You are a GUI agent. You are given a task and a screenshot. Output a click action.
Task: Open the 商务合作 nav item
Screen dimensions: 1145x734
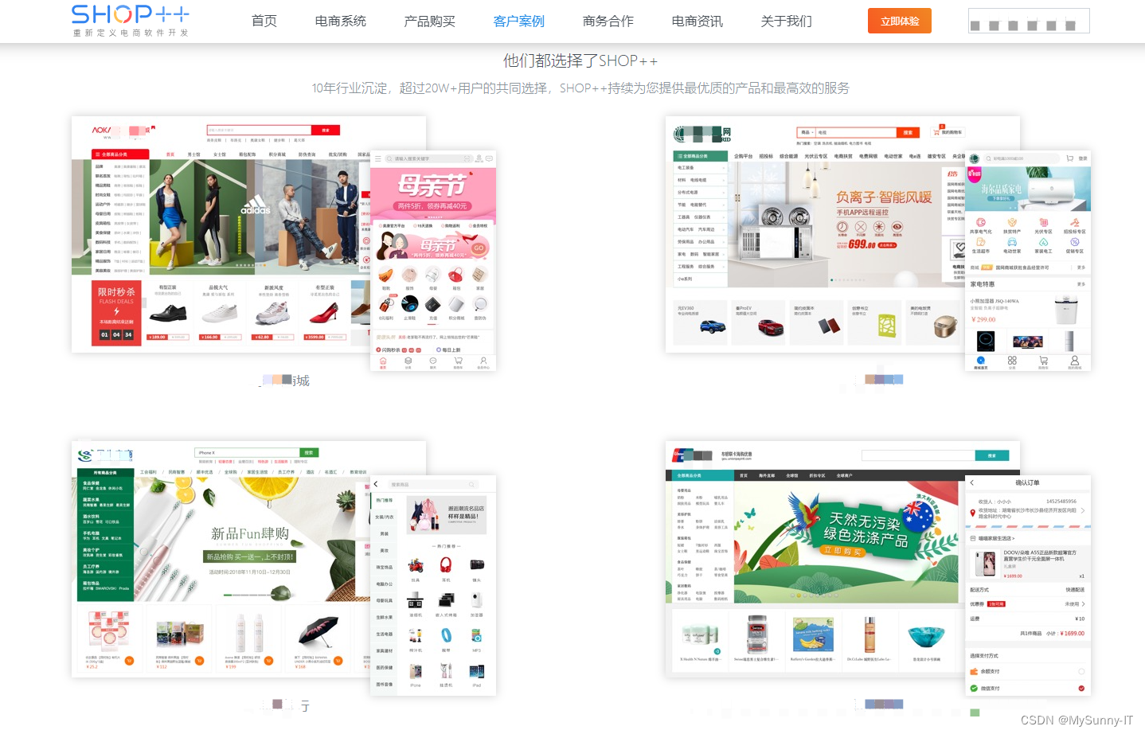(x=608, y=21)
